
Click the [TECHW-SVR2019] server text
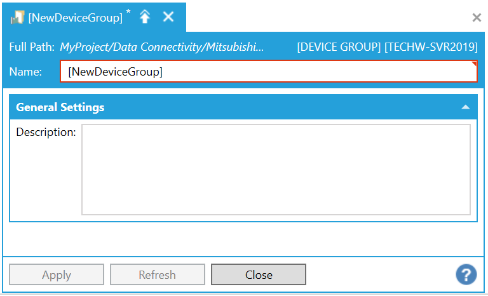(431, 47)
